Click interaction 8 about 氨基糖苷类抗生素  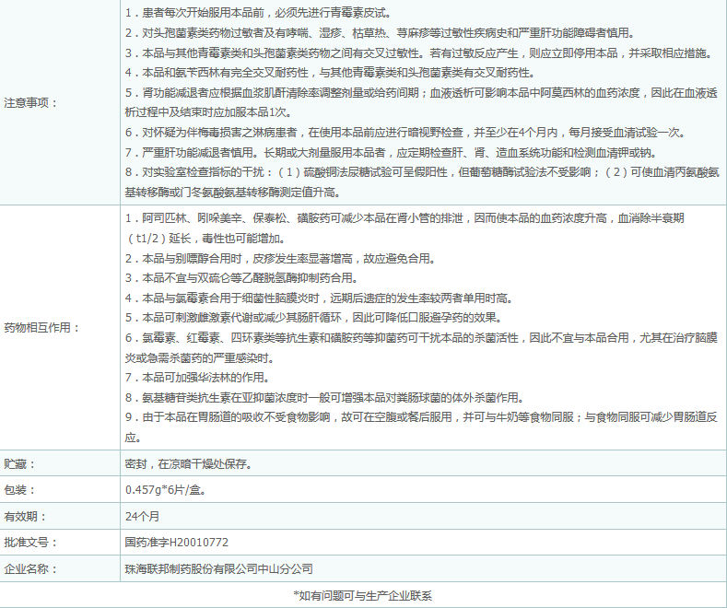(324, 398)
